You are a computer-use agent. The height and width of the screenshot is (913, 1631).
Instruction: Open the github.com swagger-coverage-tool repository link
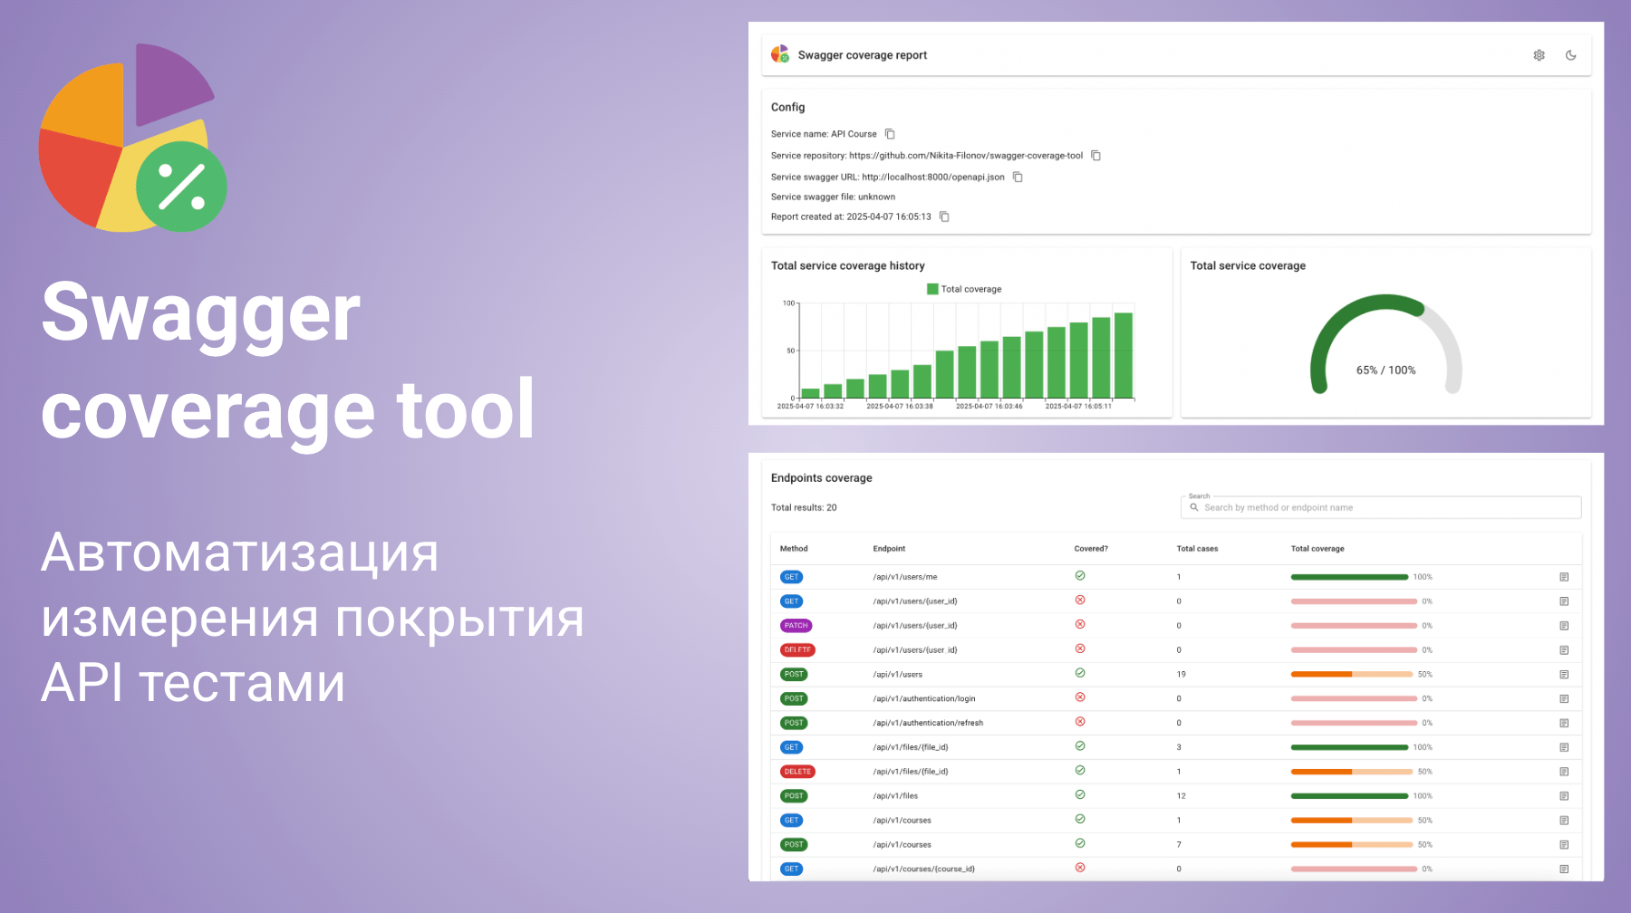click(966, 156)
